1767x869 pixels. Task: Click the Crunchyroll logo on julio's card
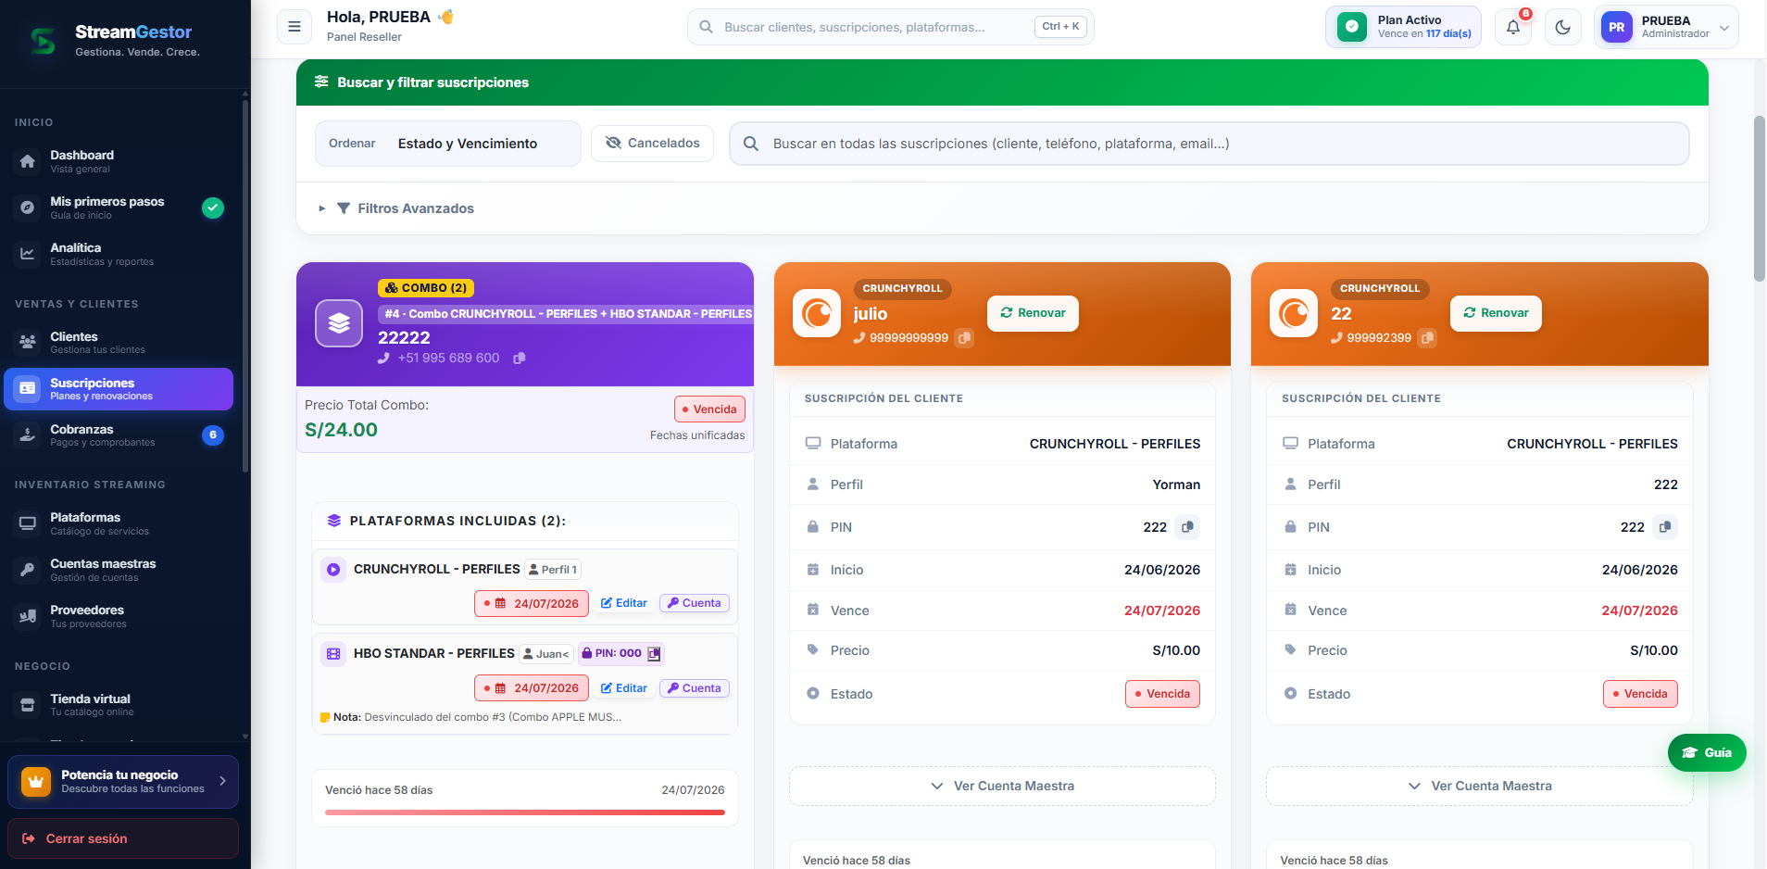pos(817,313)
